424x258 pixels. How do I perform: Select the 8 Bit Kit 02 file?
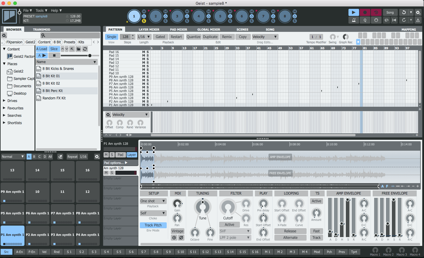pyautogui.click(x=67, y=83)
